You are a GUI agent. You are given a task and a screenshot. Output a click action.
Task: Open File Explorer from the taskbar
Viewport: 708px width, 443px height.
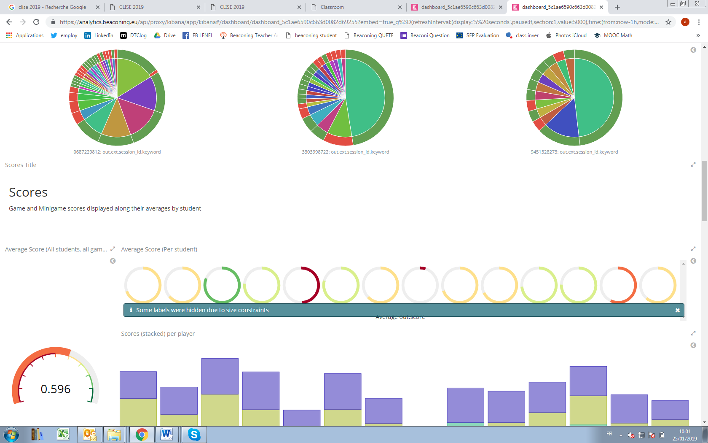114,435
